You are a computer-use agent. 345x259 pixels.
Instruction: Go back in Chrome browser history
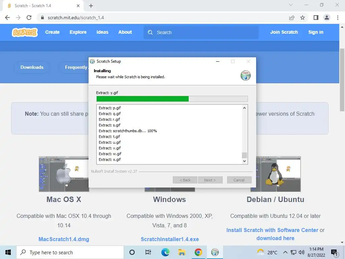pyautogui.click(x=7, y=18)
